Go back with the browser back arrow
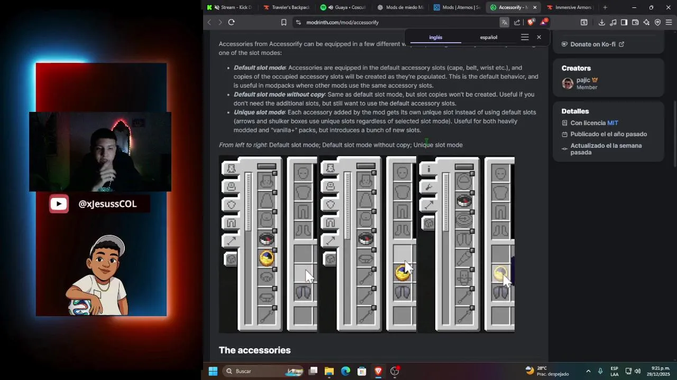Image resolution: width=677 pixels, height=380 pixels. [209, 22]
